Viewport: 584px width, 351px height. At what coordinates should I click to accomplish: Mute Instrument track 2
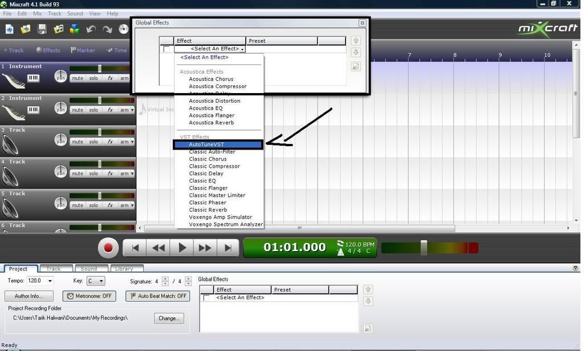click(x=78, y=110)
